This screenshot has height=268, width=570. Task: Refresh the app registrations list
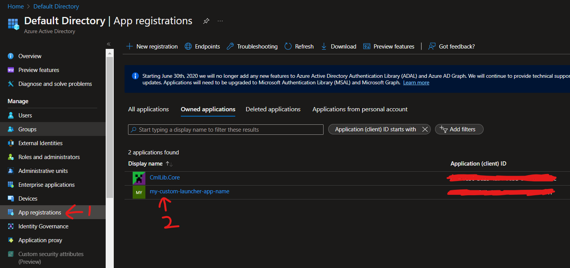tap(299, 47)
